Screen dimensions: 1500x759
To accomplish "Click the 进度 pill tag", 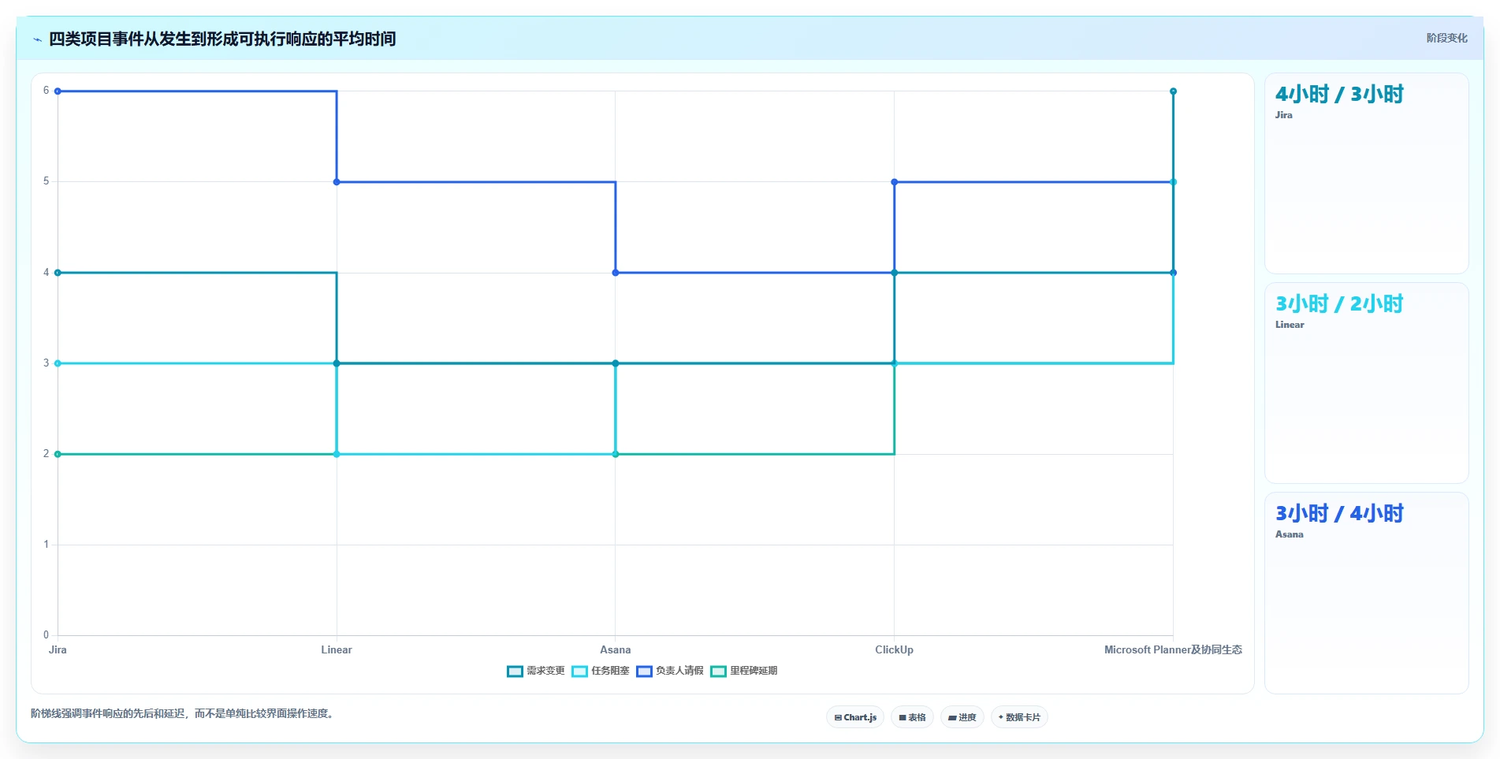I will [x=962, y=717].
